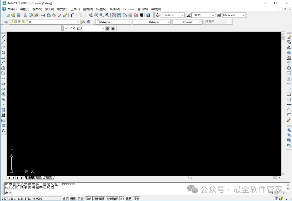292x201 pixels.
Task: Select the Rotate modify tool
Action: tap(289, 68)
